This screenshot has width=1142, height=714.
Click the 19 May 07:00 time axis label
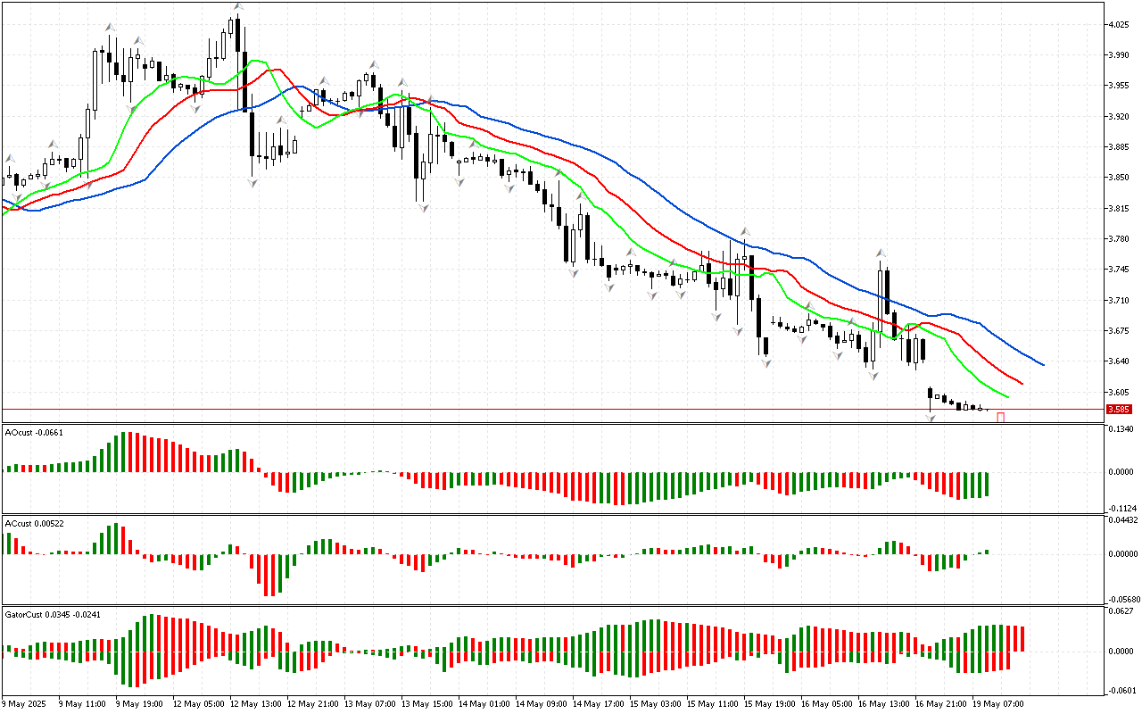pos(999,703)
